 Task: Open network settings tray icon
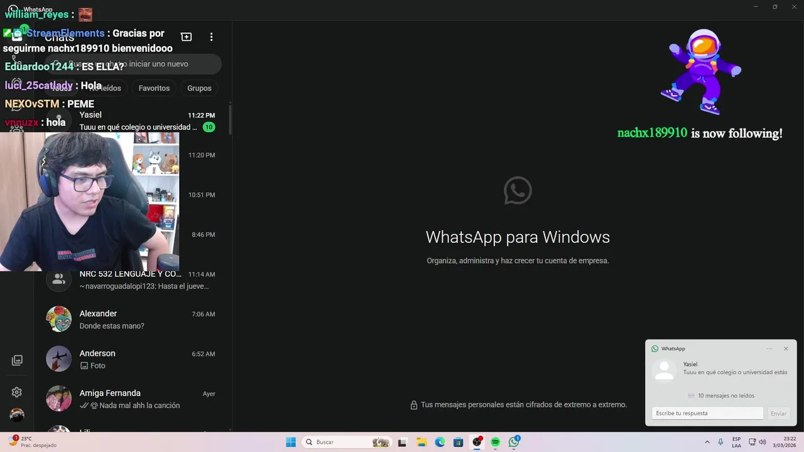(752, 442)
